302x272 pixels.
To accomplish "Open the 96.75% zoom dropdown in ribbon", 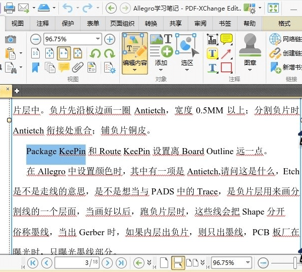I will [x=98, y=39].
